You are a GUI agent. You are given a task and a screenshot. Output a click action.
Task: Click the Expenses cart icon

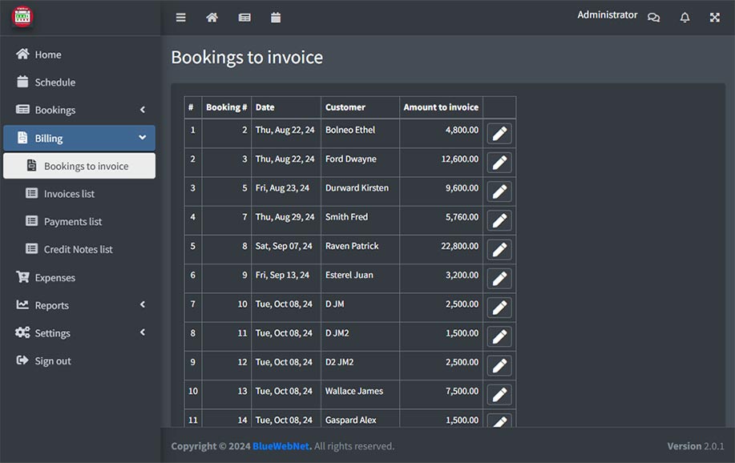[22, 277]
